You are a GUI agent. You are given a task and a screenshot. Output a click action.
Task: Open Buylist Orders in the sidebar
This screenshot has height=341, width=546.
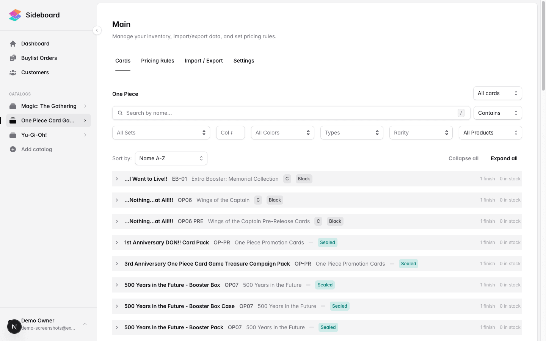tap(49, 58)
